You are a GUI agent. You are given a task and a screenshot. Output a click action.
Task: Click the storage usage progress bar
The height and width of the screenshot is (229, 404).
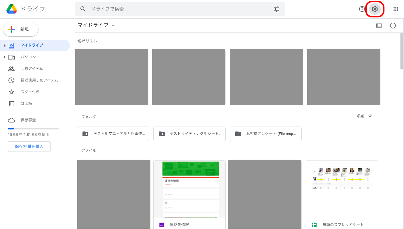[33, 129]
